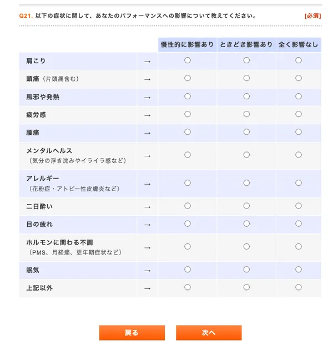Screen dimensions: 333x346
Task: Choose ときどき影響あり for 腰痛
Action: click(246, 133)
